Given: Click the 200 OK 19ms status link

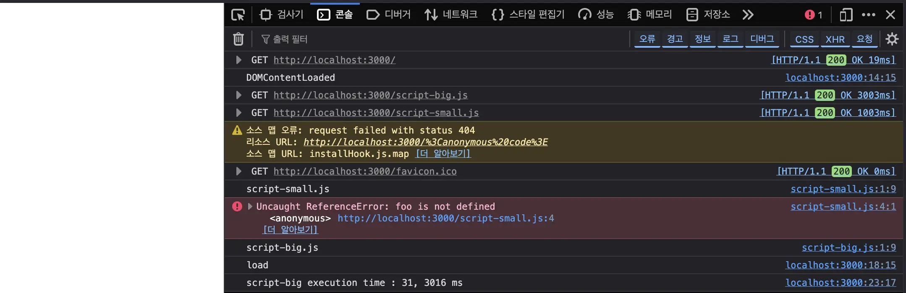Looking at the screenshot, I should tap(834, 60).
